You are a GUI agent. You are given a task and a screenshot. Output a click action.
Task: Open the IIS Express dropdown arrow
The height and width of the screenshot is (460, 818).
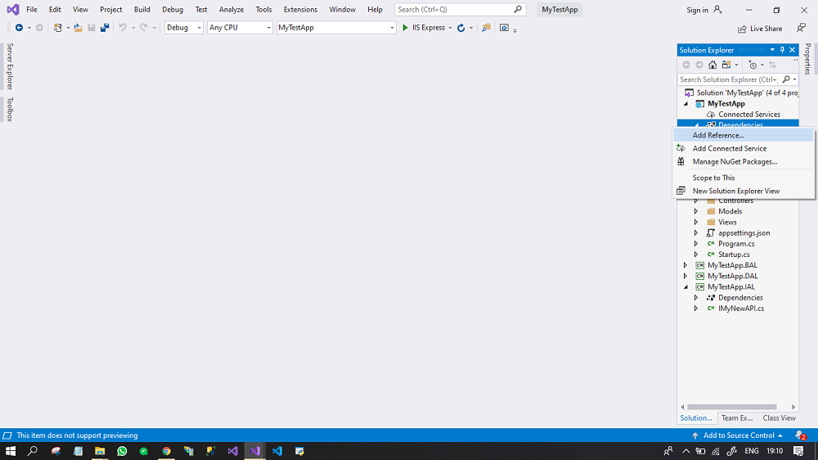pyautogui.click(x=450, y=28)
